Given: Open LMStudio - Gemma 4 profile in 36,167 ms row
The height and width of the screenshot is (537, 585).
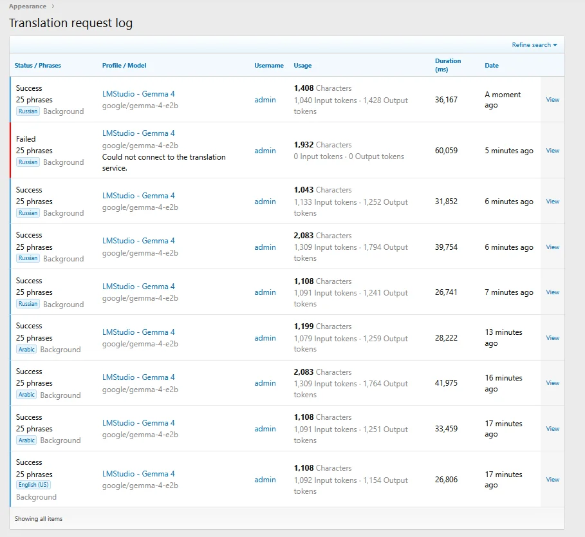Looking at the screenshot, I should (x=138, y=94).
